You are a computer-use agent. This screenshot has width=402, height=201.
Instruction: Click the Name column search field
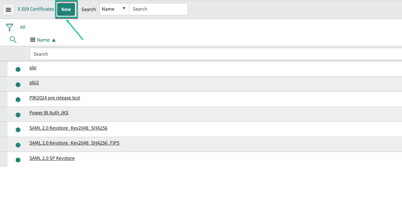point(214,54)
